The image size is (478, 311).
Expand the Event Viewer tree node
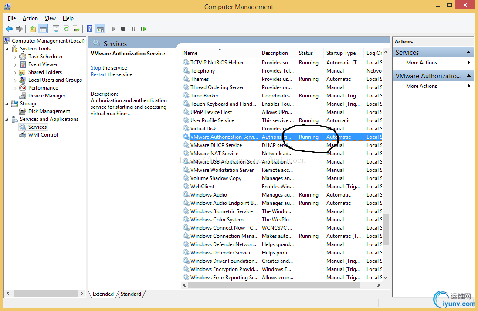15,65
